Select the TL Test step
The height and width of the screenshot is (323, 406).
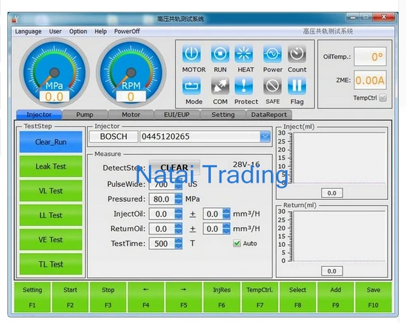coord(51,264)
